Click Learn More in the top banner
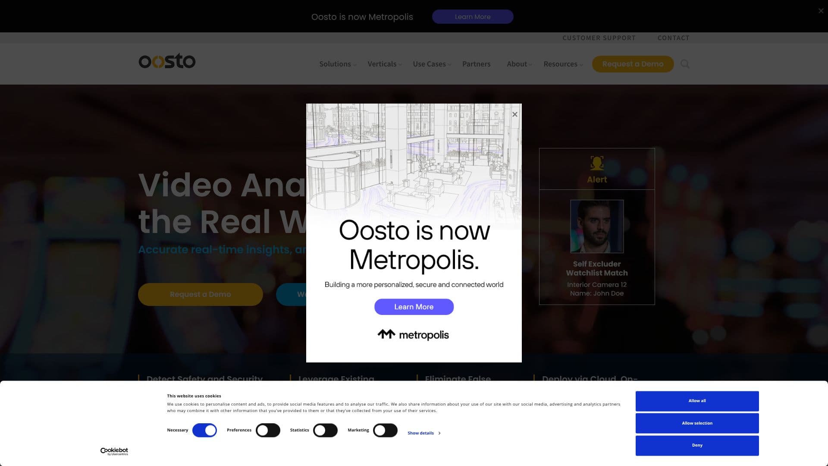Screen dimensions: 828x466 tap(473, 17)
